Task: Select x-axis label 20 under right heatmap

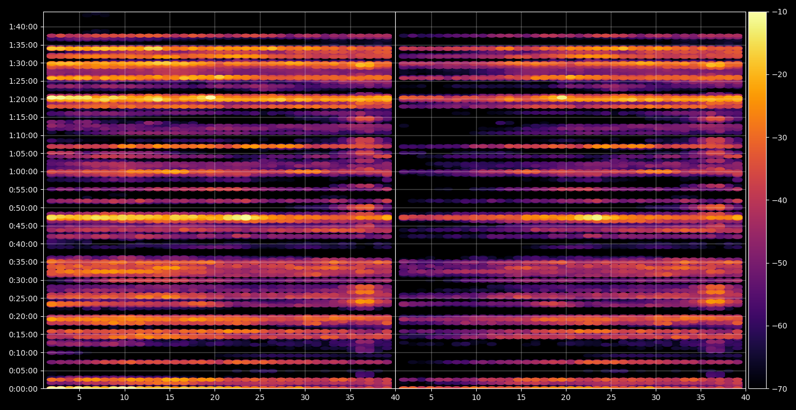Action: point(566,397)
